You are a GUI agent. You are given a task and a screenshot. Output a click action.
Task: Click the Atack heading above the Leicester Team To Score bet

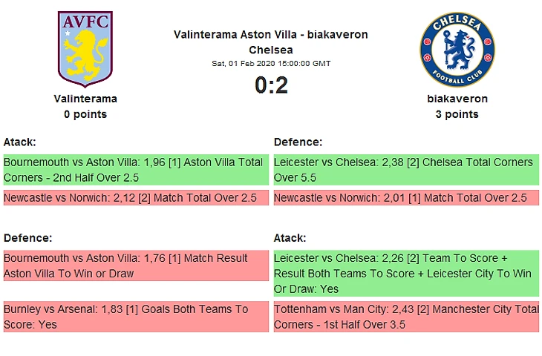[290, 238]
